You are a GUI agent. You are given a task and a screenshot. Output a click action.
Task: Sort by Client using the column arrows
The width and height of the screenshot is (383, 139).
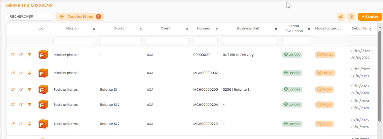pos(187,29)
